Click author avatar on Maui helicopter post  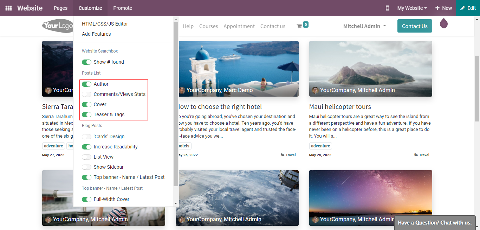point(315,90)
